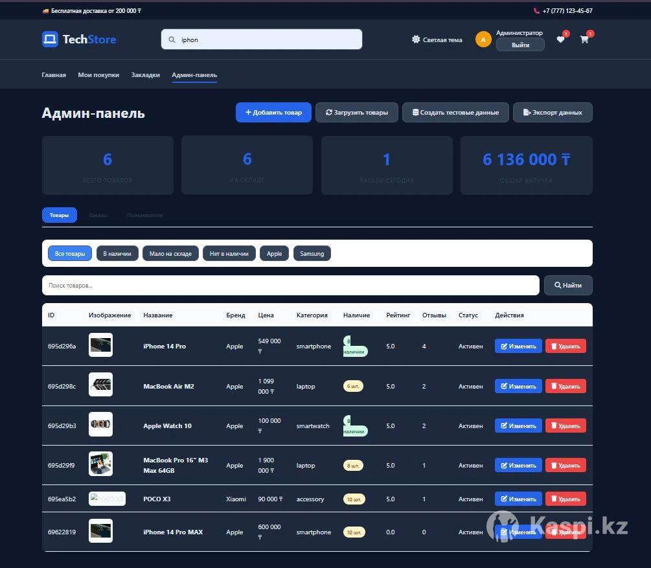The height and width of the screenshot is (568, 651).
Task: Enable the Нет в наличии filter
Action: coord(229,253)
